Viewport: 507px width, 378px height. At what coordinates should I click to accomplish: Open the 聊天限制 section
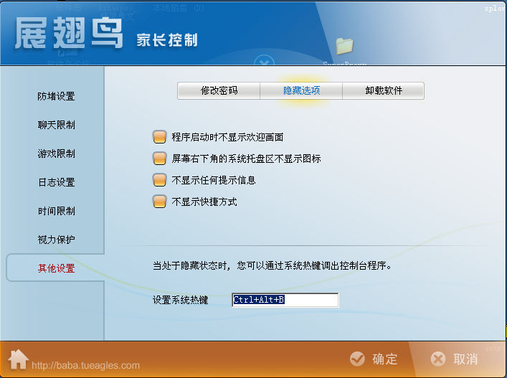point(56,125)
